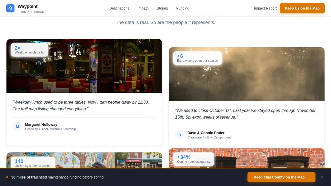Open the Impact nav item
Screen dimensions: 331x186
click(143, 8)
